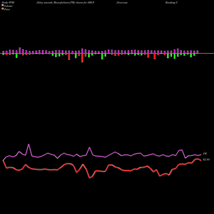This screenshot has height=214, width=214.
Task: Click the 'Banking C' title text
Action: point(172,3)
